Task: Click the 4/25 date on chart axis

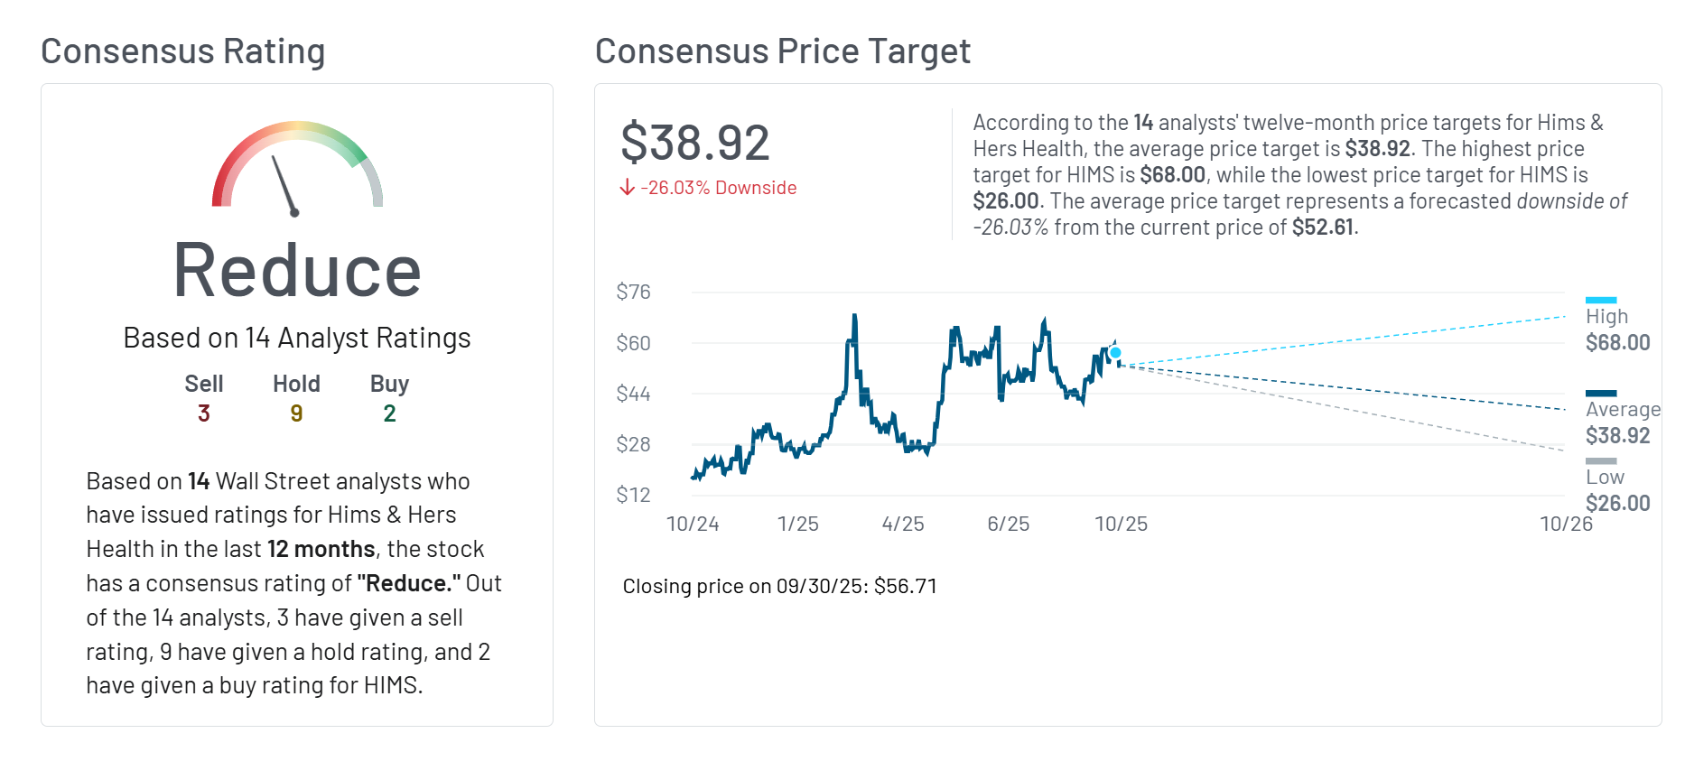Action: [903, 524]
